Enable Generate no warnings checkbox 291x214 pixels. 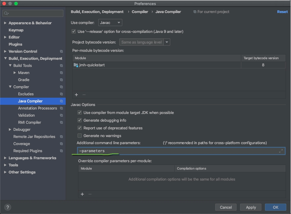[80, 136]
